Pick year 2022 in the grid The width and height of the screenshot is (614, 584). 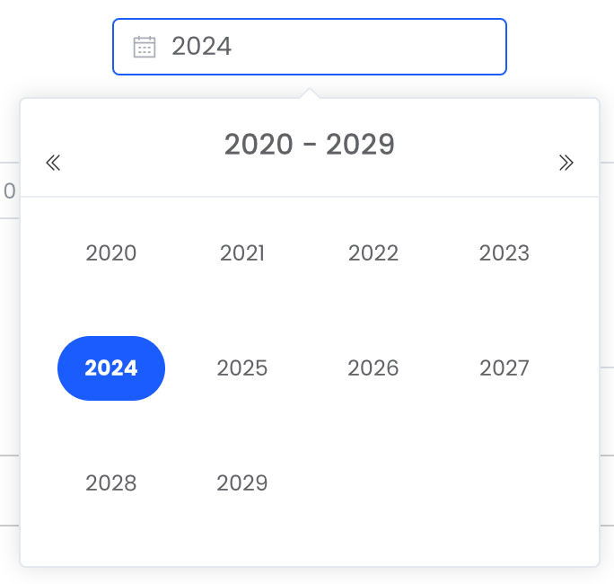pyautogui.click(x=373, y=252)
